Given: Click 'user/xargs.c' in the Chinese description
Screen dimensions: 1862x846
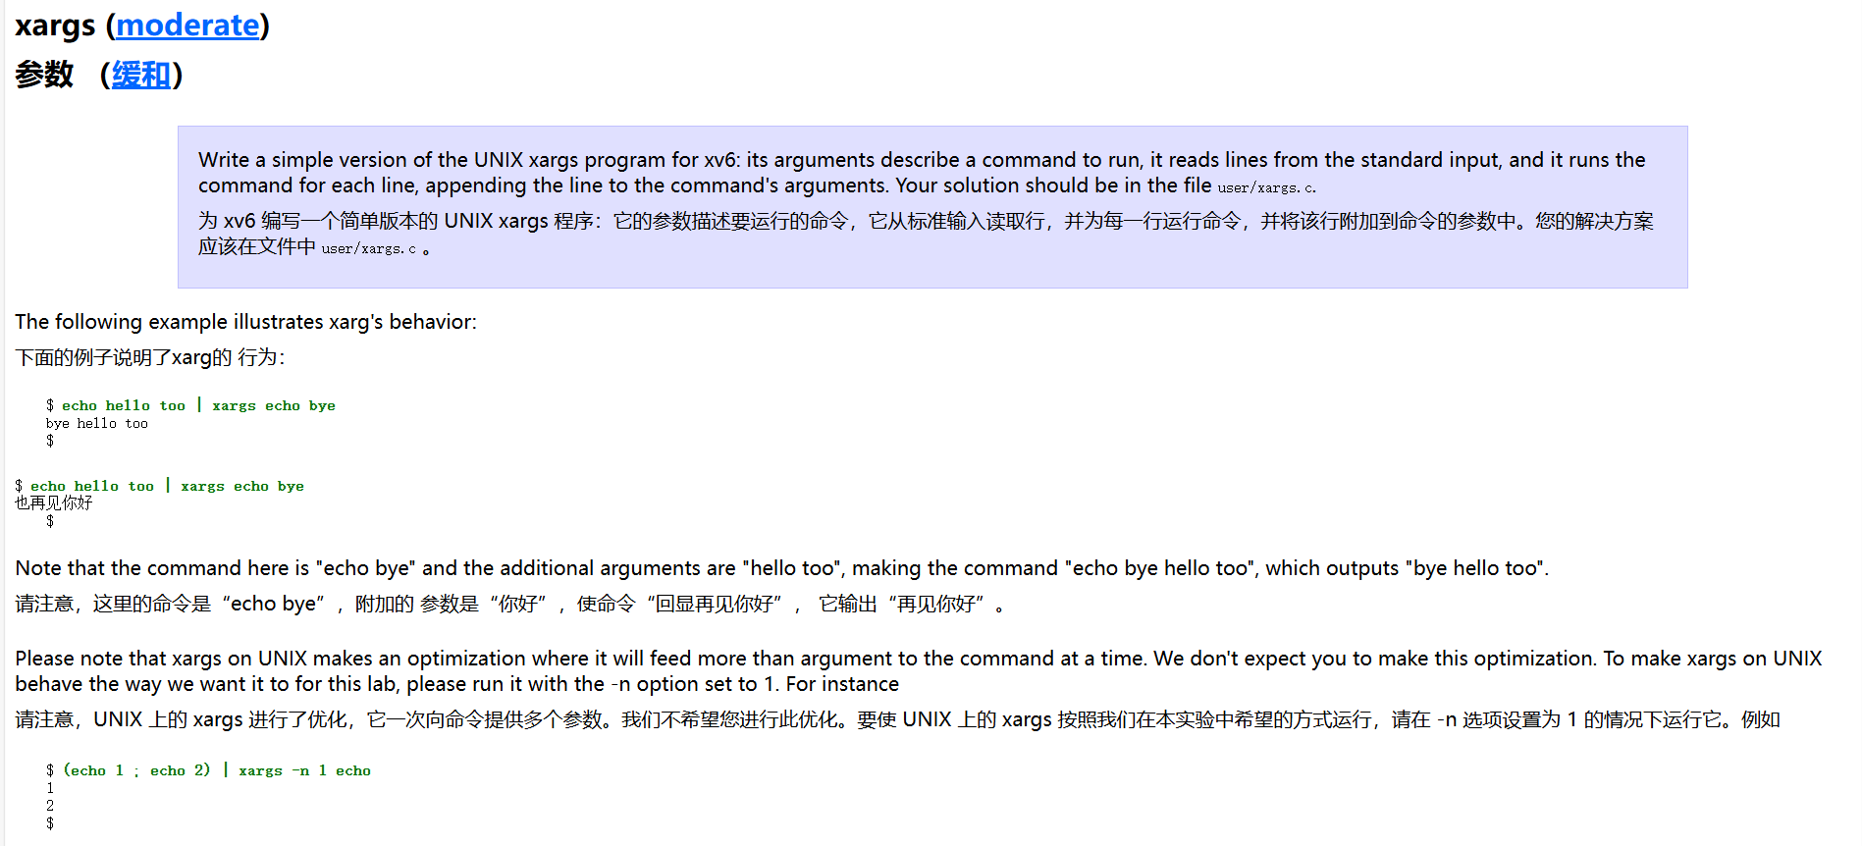Looking at the screenshot, I should [369, 248].
